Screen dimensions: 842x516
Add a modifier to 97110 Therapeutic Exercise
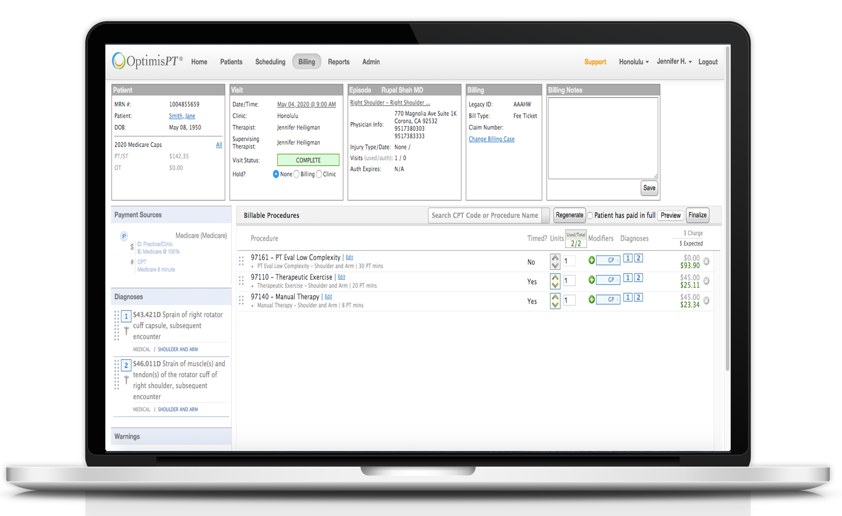(x=592, y=280)
